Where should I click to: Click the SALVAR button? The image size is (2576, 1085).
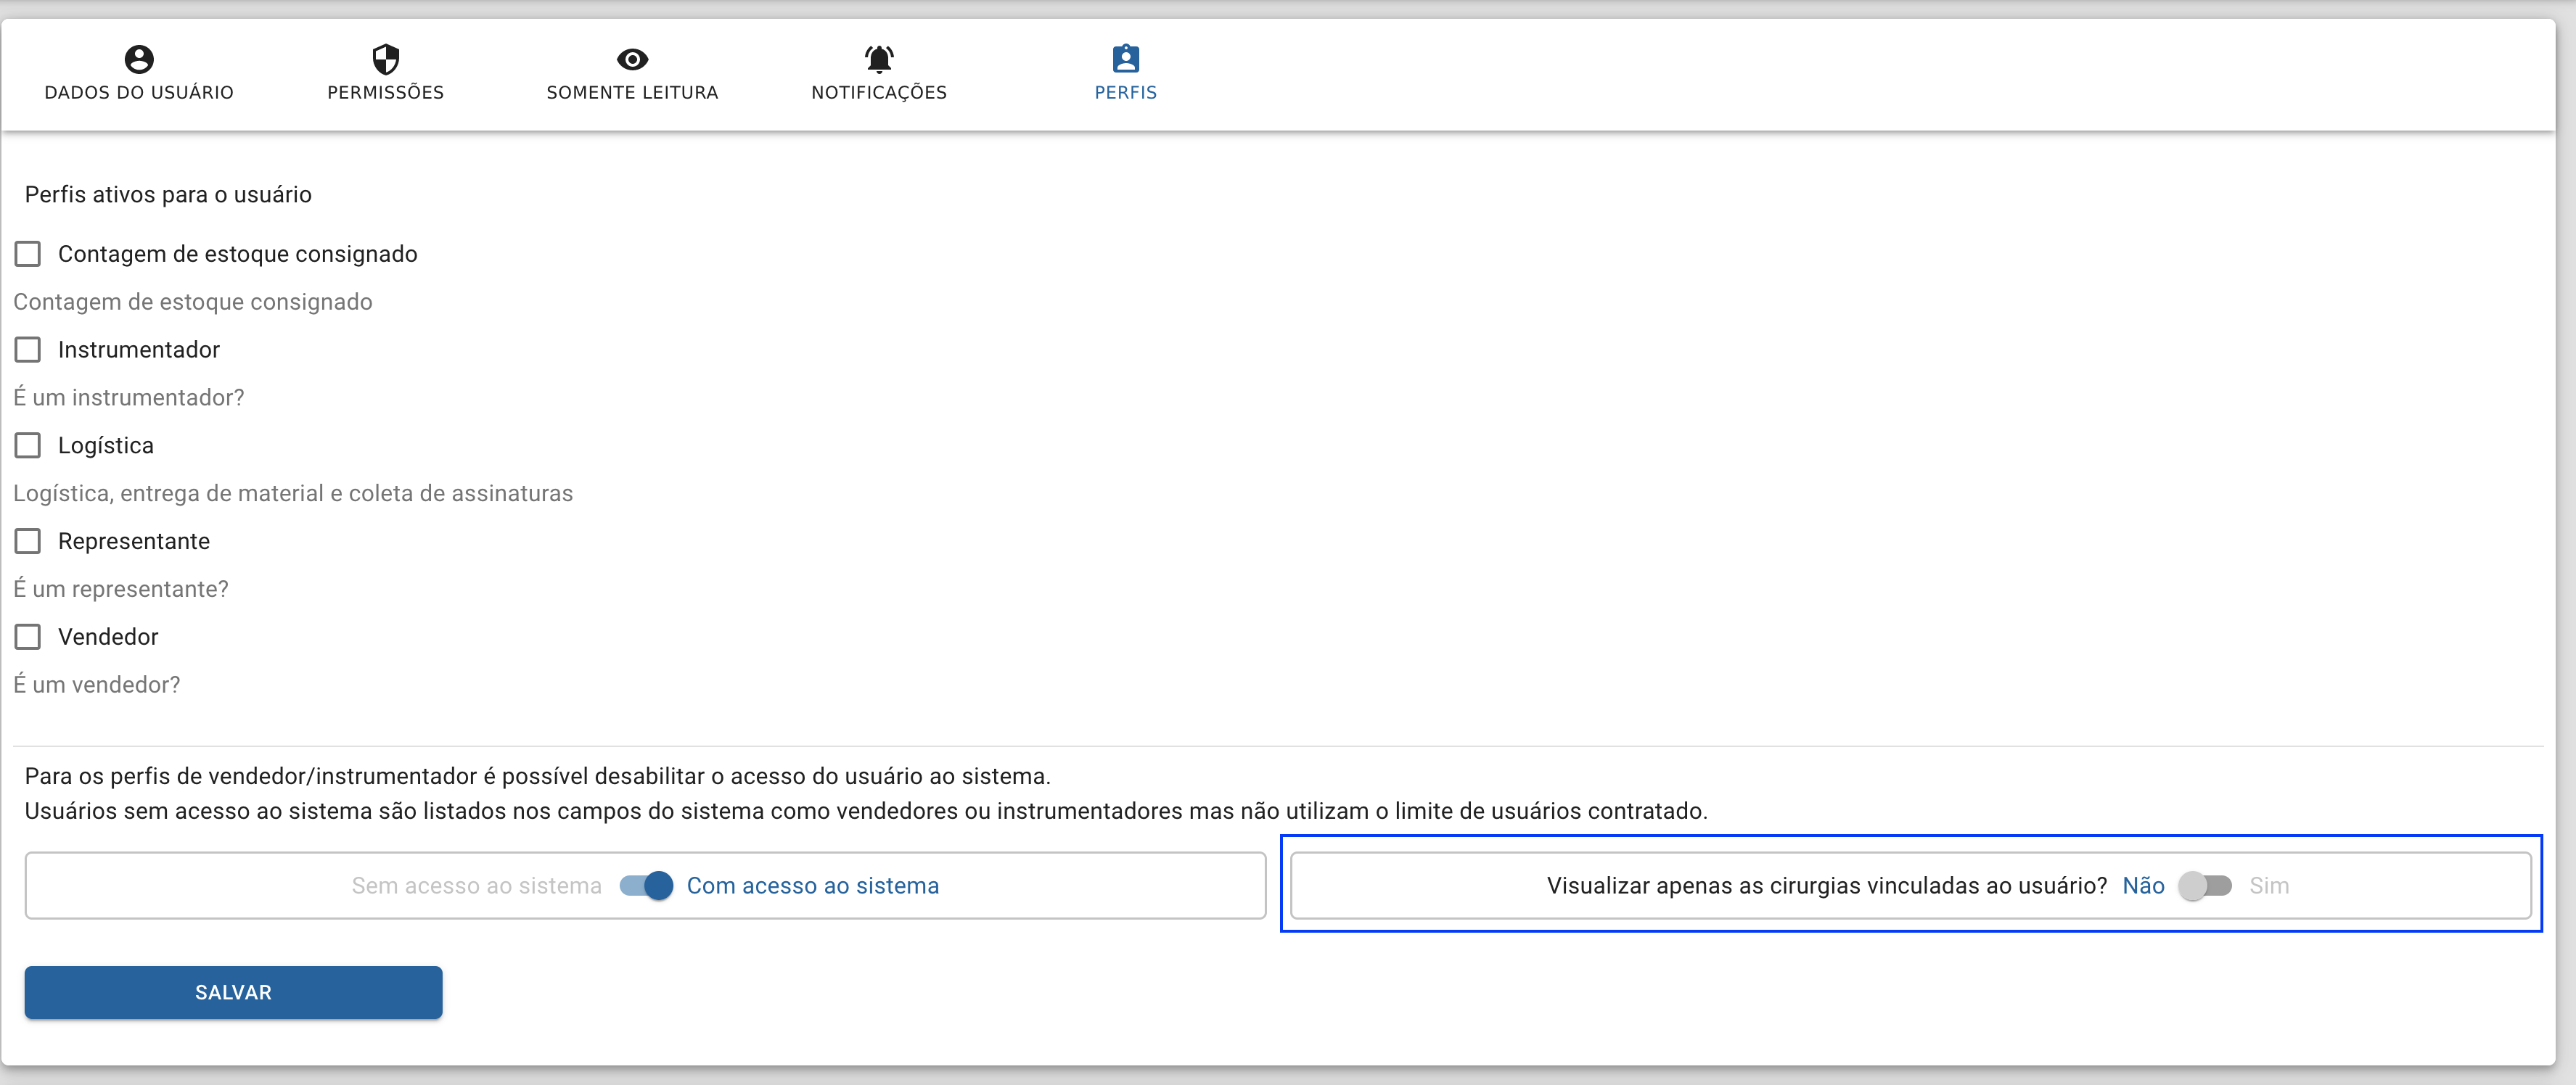tap(234, 992)
